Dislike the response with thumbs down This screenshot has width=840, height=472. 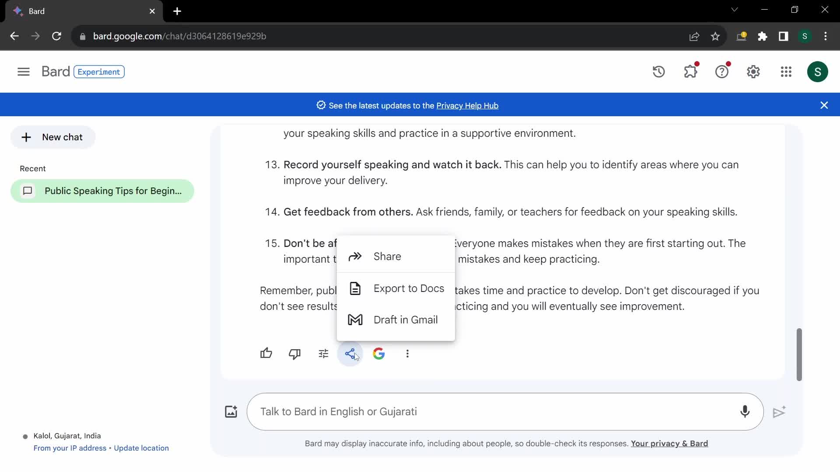tap(295, 354)
